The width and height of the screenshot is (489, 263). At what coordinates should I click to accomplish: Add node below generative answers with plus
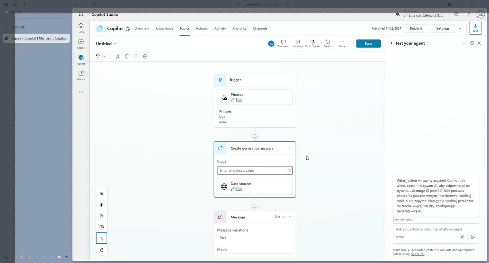coord(255,204)
